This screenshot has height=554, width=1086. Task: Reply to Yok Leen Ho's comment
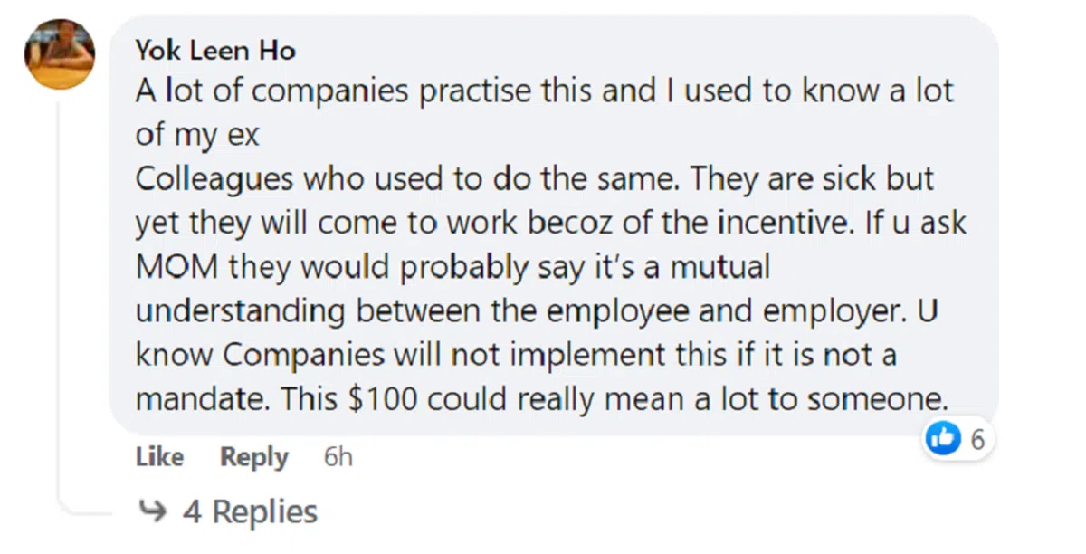coord(253,458)
